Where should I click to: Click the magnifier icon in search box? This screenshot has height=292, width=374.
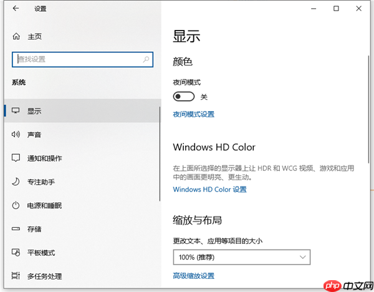click(146, 59)
